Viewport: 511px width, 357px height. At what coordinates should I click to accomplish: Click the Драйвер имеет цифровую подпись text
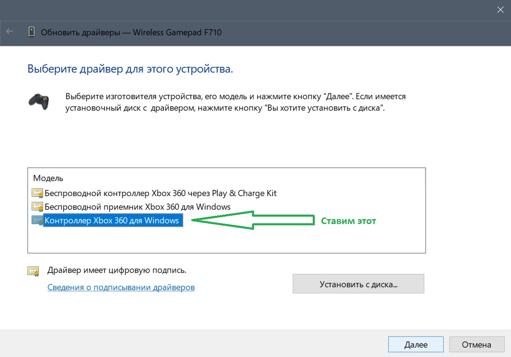click(x=117, y=270)
